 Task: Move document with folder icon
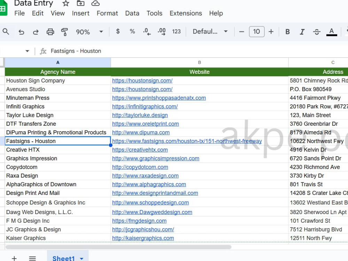point(81,3)
